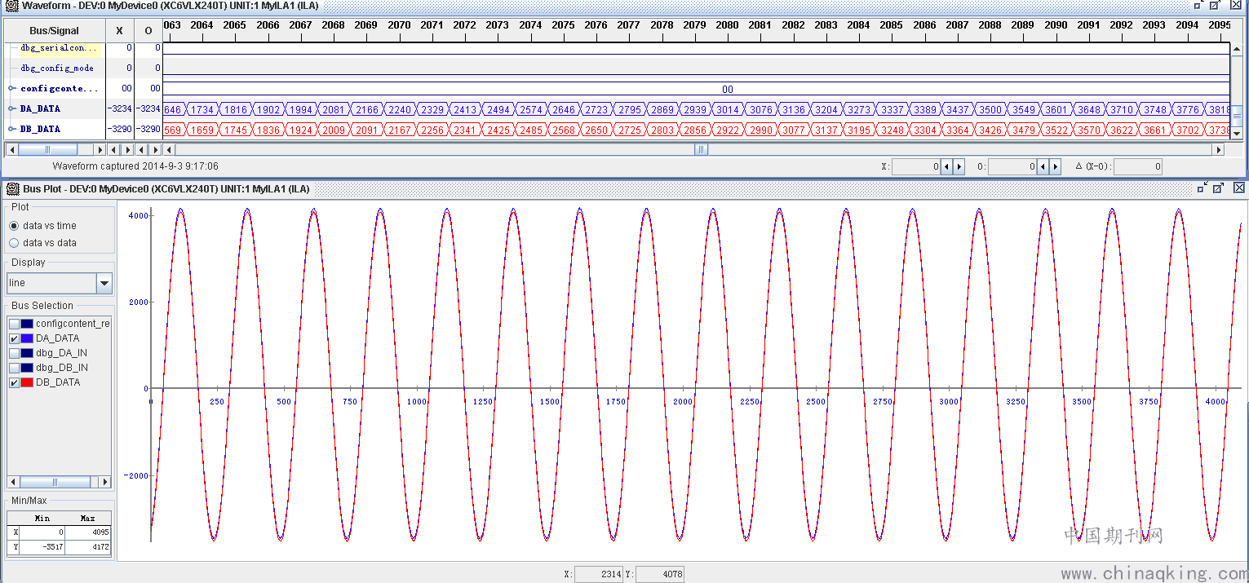
Task: Click the red DB_DATA color swatch
Action: pyautogui.click(x=27, y=382)
